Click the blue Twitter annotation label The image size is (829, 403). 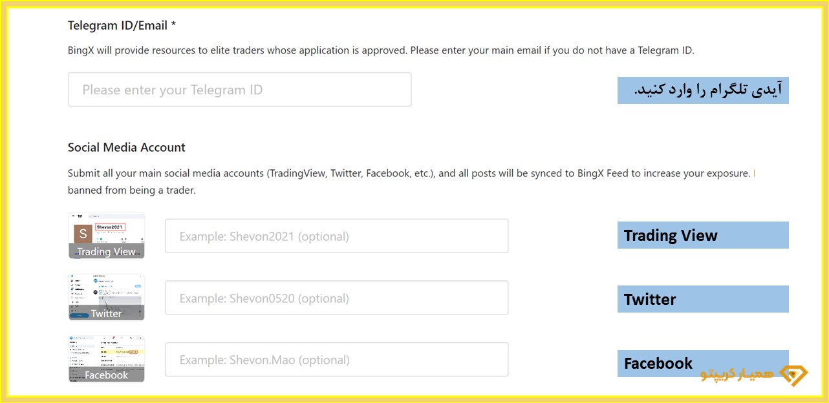coord(703,299)
